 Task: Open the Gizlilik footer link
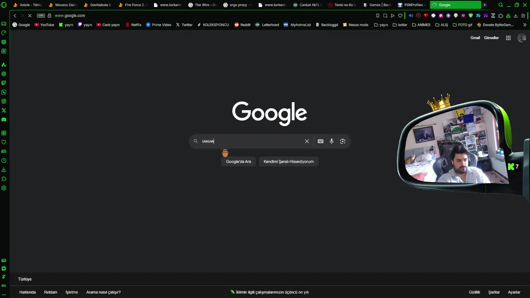[x=475, y=292]
